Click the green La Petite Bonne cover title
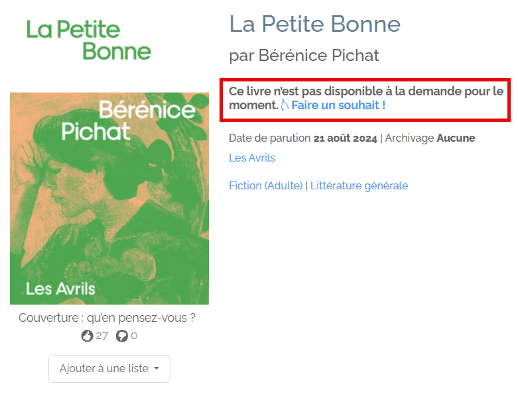 pos(89,40)
